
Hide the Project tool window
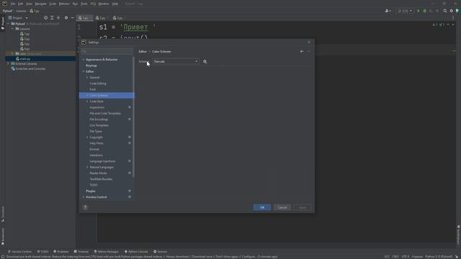73,18
